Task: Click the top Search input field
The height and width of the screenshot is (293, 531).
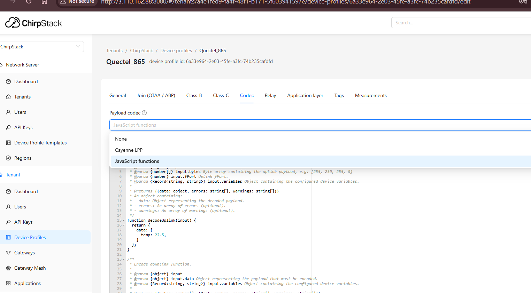Action: tap(460, 23)
